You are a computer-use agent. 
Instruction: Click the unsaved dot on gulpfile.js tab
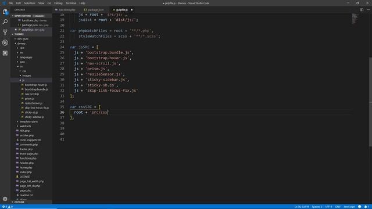tap(132, 10)
